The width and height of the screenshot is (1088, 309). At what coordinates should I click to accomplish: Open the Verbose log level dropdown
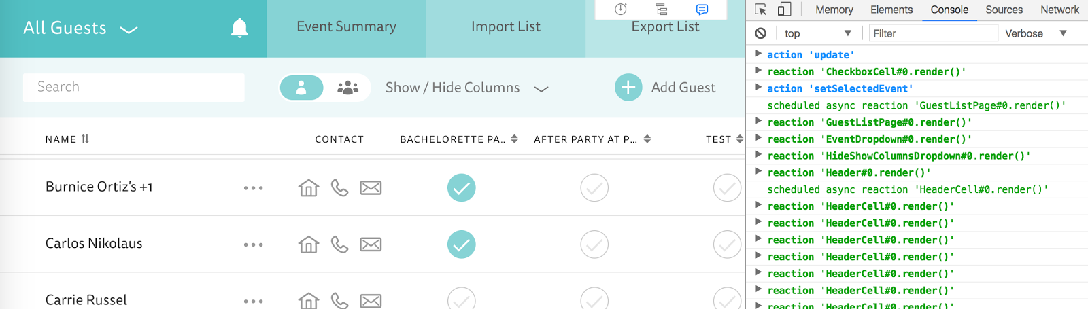[x=1036, y=33]
